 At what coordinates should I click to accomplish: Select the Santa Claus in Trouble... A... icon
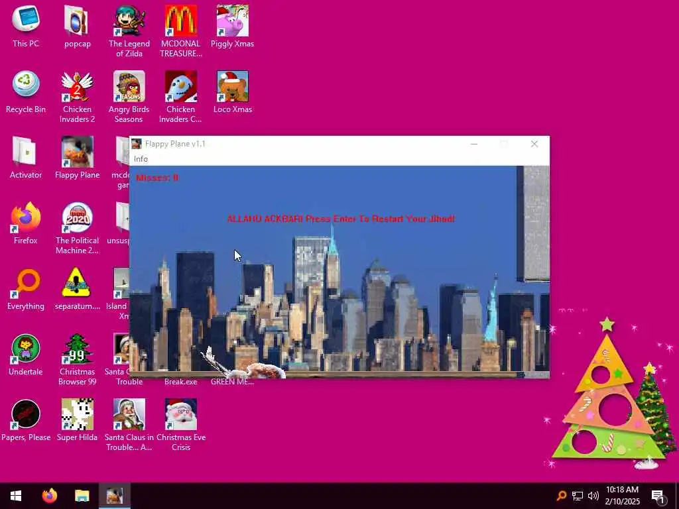(x=129, y=425)
